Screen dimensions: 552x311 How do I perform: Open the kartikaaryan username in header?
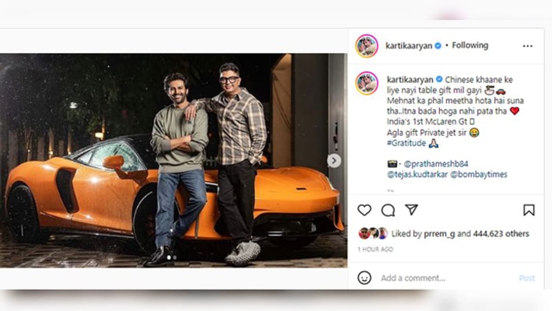[x=409, y=46]
